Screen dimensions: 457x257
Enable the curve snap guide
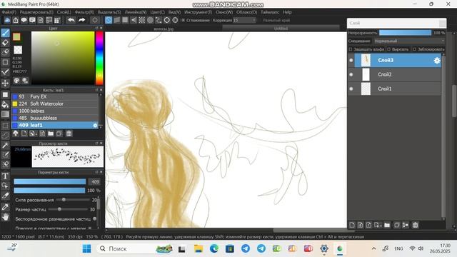tap(159, 20)
